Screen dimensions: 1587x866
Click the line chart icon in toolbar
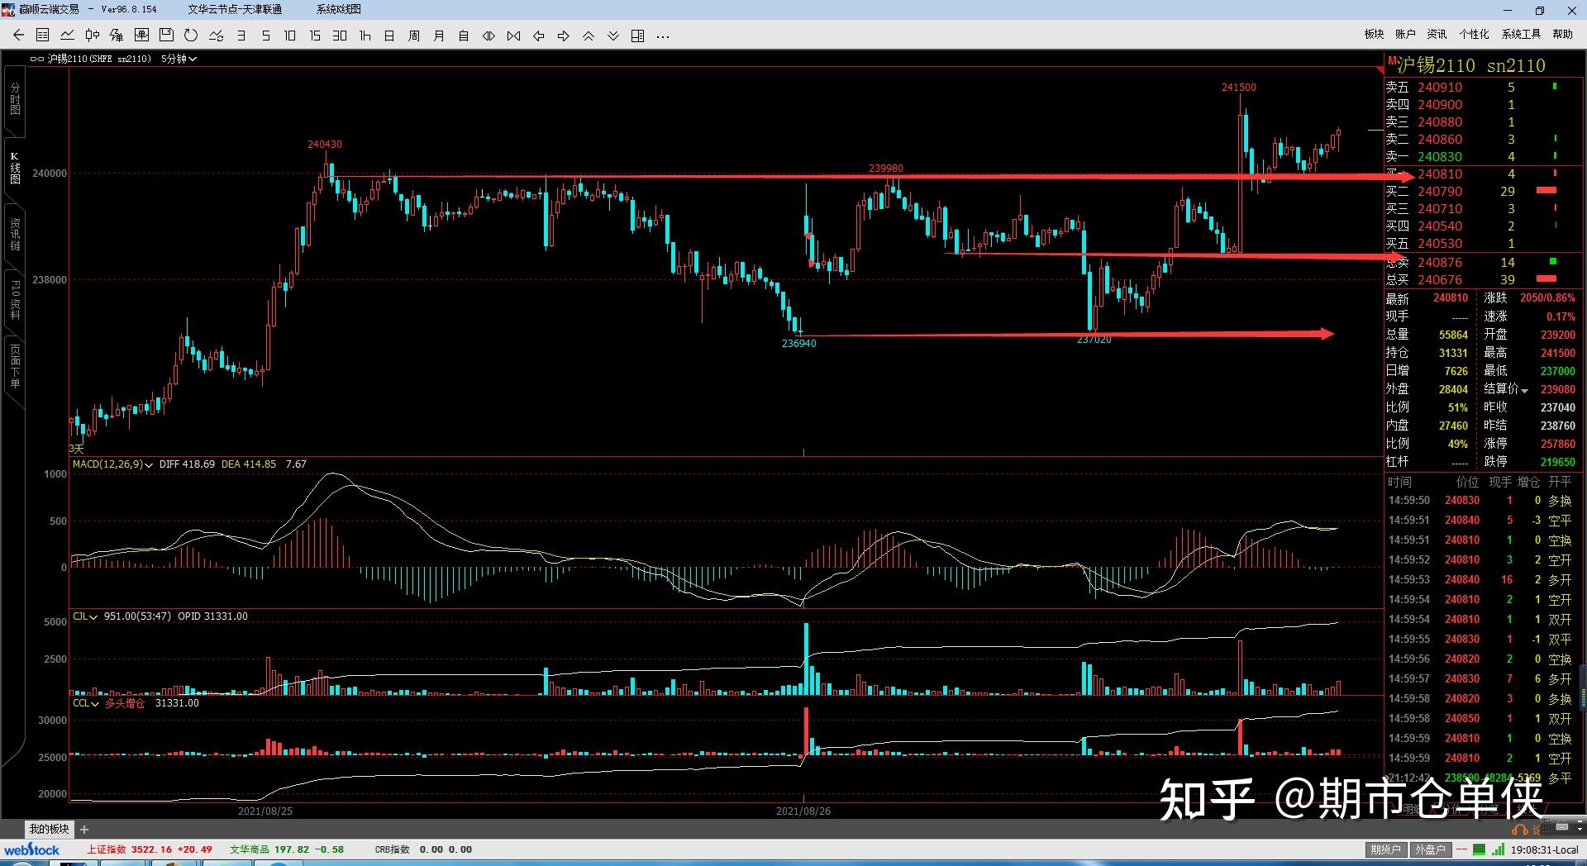68,36
